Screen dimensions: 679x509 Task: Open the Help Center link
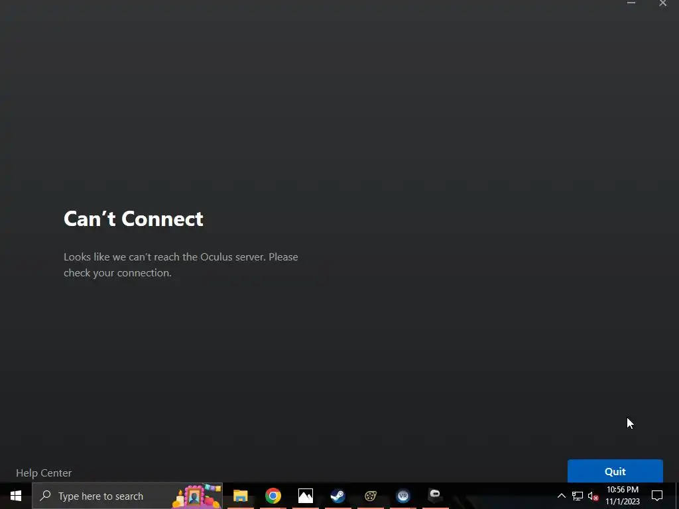click(44, 473)
